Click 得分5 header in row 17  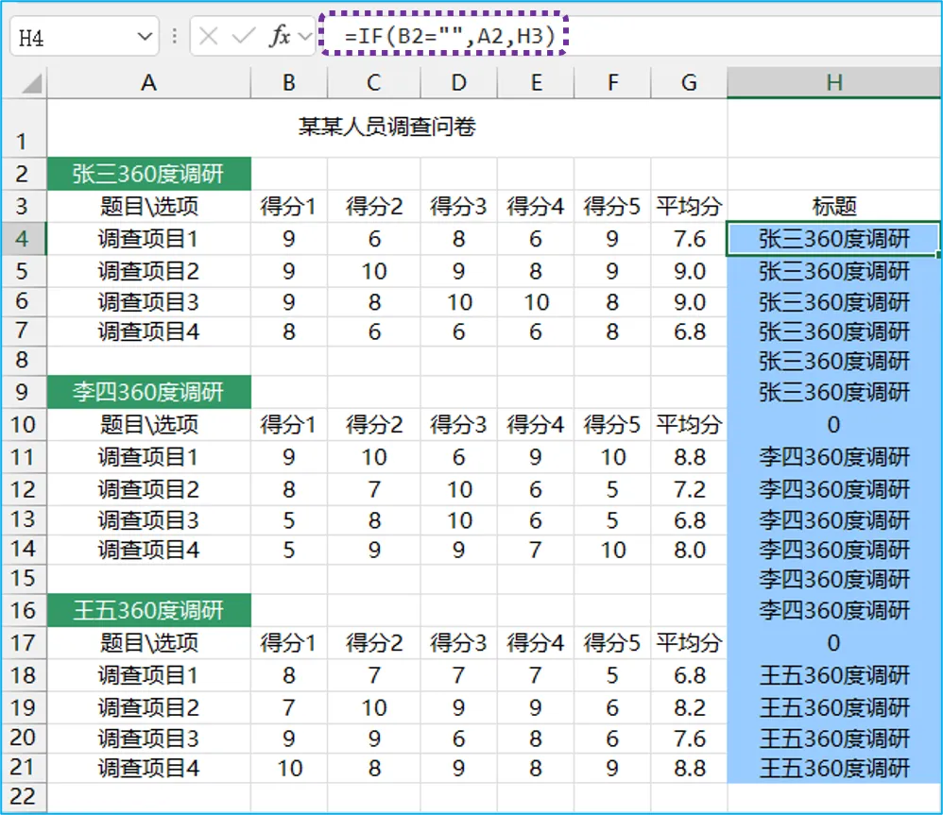tap(612, 642)
